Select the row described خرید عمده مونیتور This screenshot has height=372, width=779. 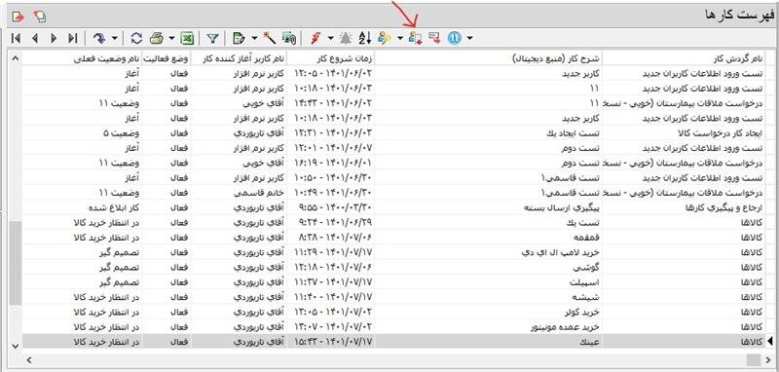395,327
